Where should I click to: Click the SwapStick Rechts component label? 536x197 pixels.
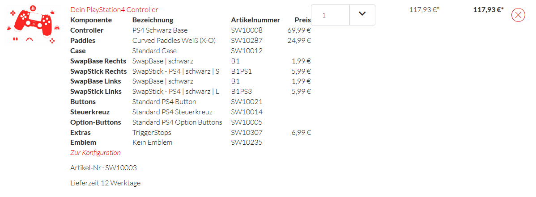coord(98,71)
